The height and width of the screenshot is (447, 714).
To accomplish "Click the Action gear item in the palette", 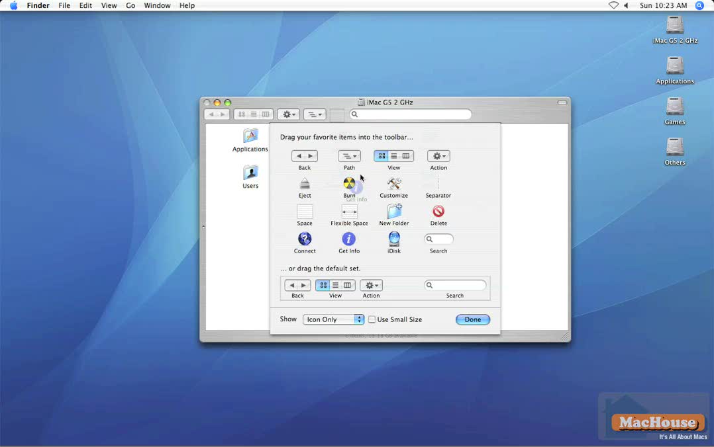I will coord(438,156).
